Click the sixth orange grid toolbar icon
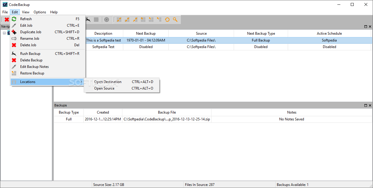This screenshot has height=188, width=373. [159, 20]
